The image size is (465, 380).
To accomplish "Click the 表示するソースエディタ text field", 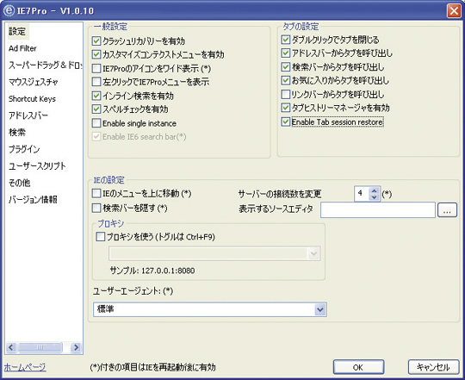I will click(378, 209).
